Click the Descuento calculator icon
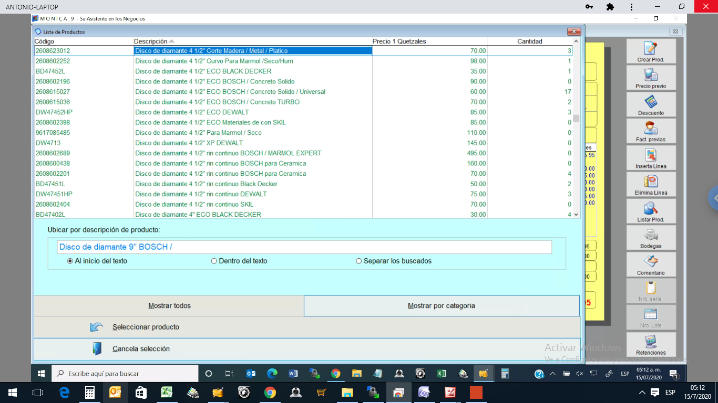This screenshot has height=403, width=718. point(651,103)
